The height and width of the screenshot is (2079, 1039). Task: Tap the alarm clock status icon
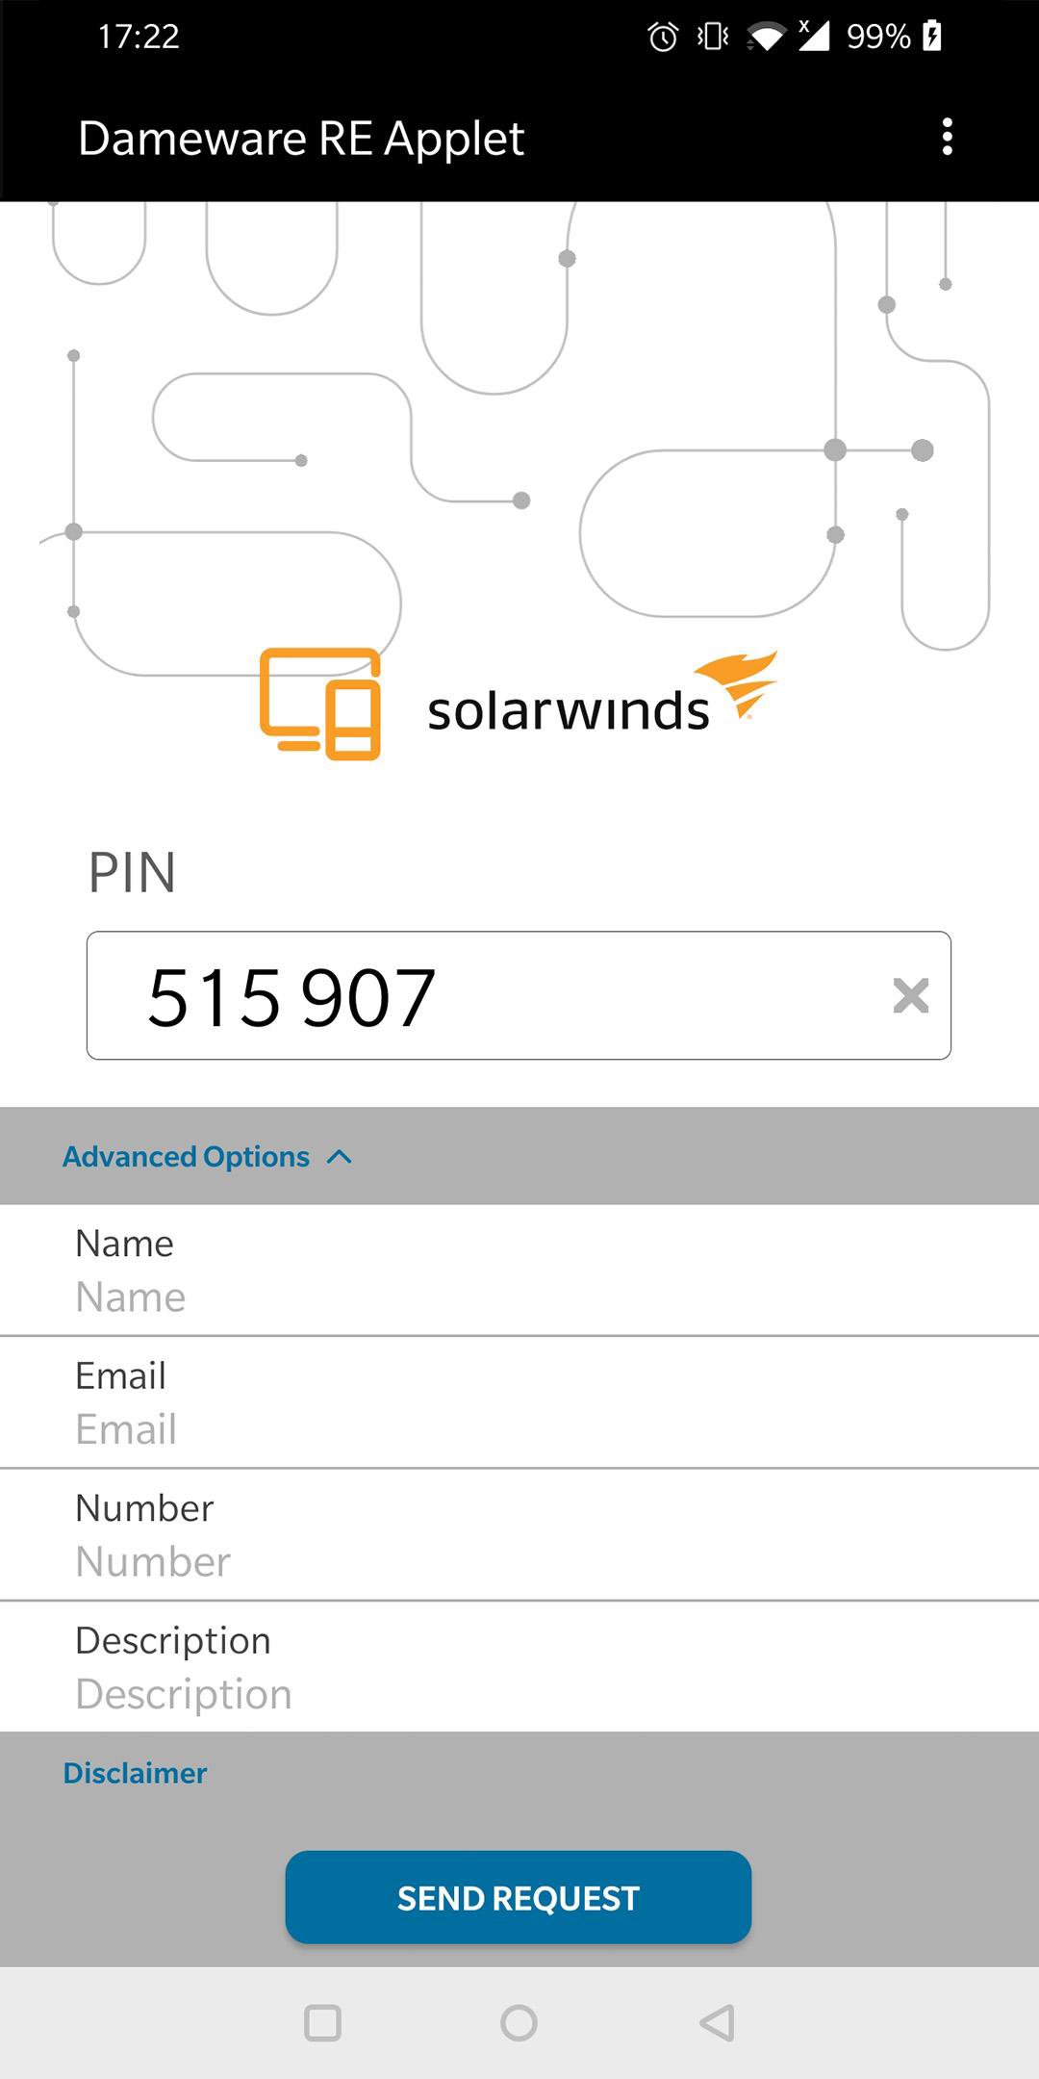[x=663, y=38]
